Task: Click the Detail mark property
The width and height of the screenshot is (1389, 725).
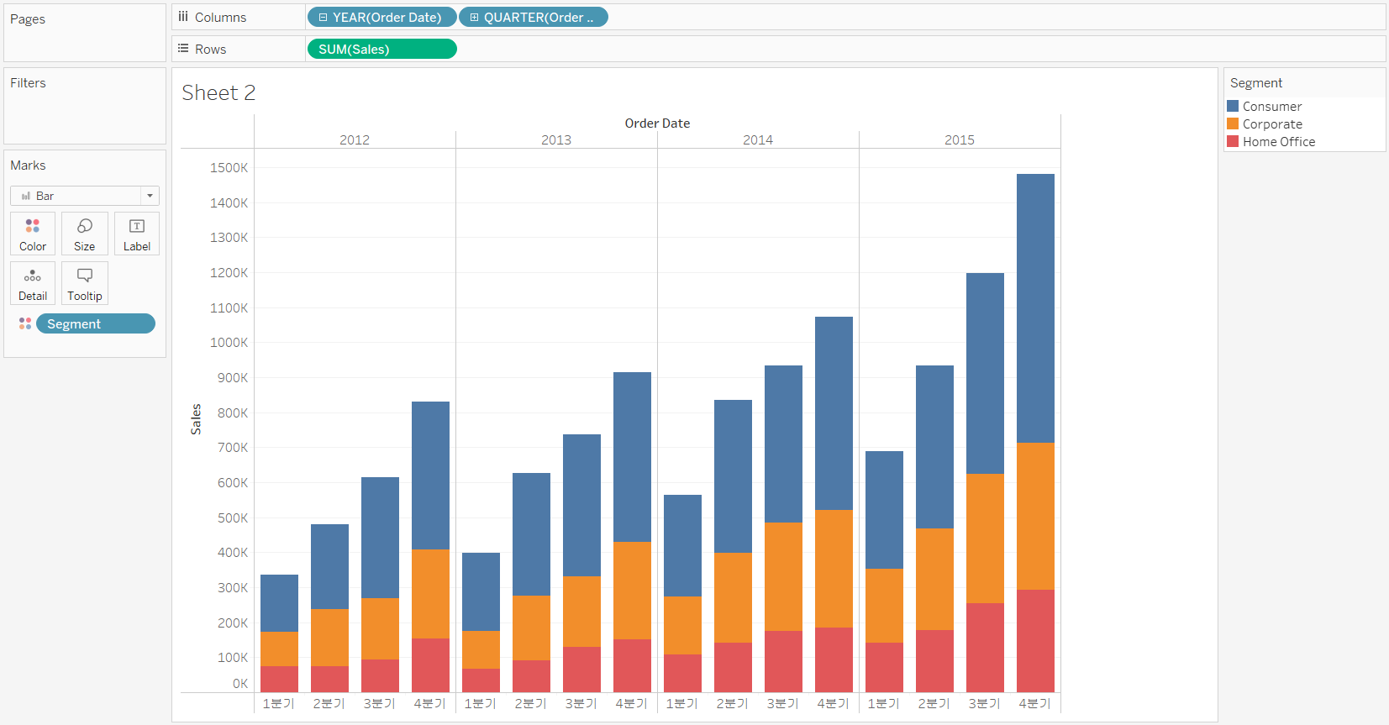Action: coord(33,283)
